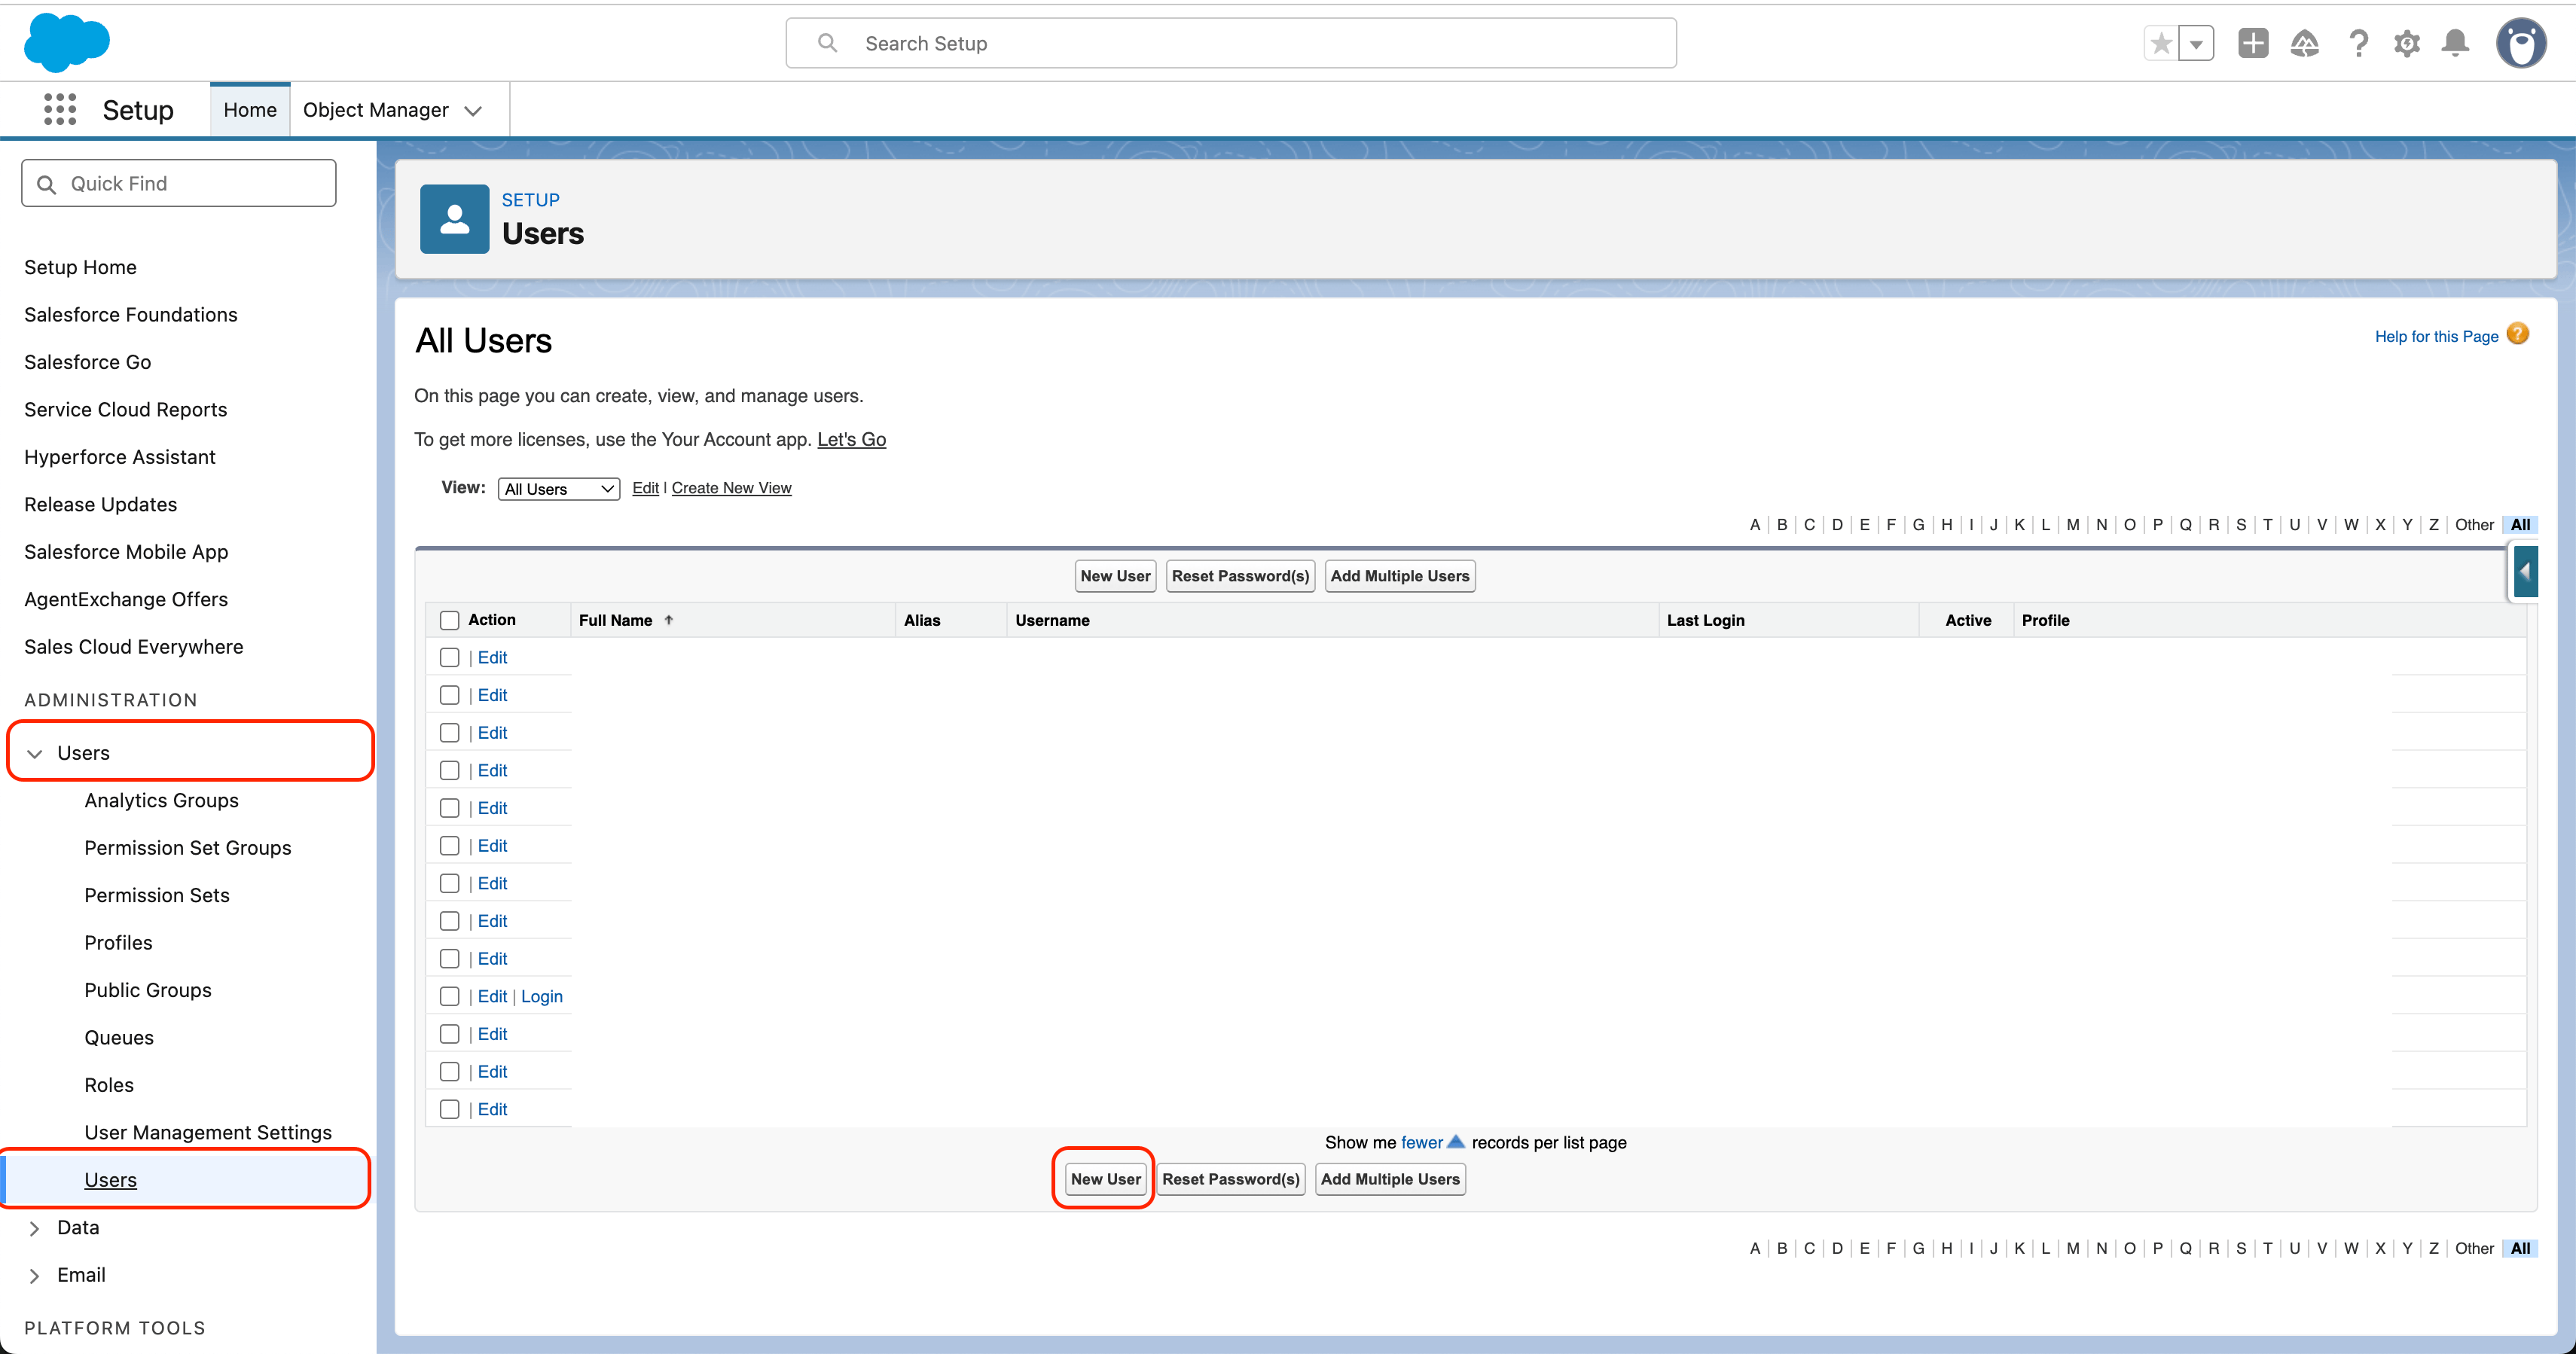Click the bottom Reset Password(s) button
Image resolution: width=2576 pixels, height=1354 pixels.
(1231, 1179)
